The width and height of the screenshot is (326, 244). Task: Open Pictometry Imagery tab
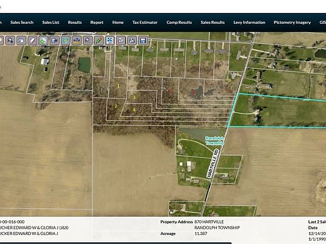coord(292,23)
